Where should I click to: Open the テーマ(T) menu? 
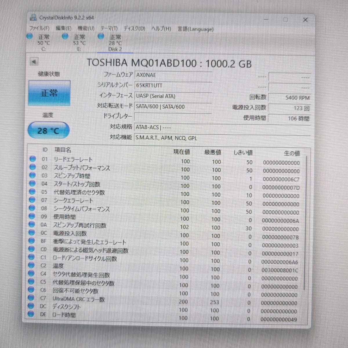109,29
